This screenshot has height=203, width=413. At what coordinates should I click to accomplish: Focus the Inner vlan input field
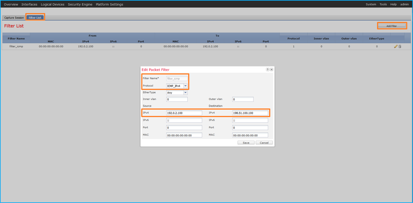point(177,99)
